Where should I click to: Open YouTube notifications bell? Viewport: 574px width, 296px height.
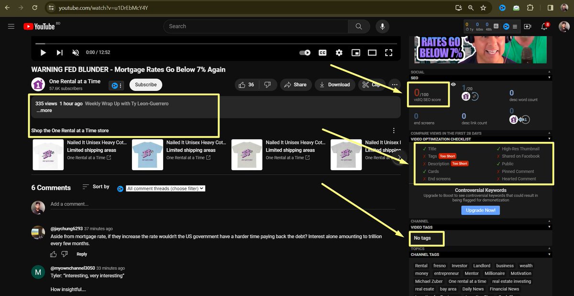point(544,27)
